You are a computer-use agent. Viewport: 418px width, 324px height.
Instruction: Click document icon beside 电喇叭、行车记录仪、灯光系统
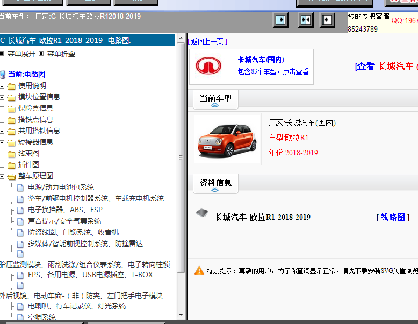[20, 306]
